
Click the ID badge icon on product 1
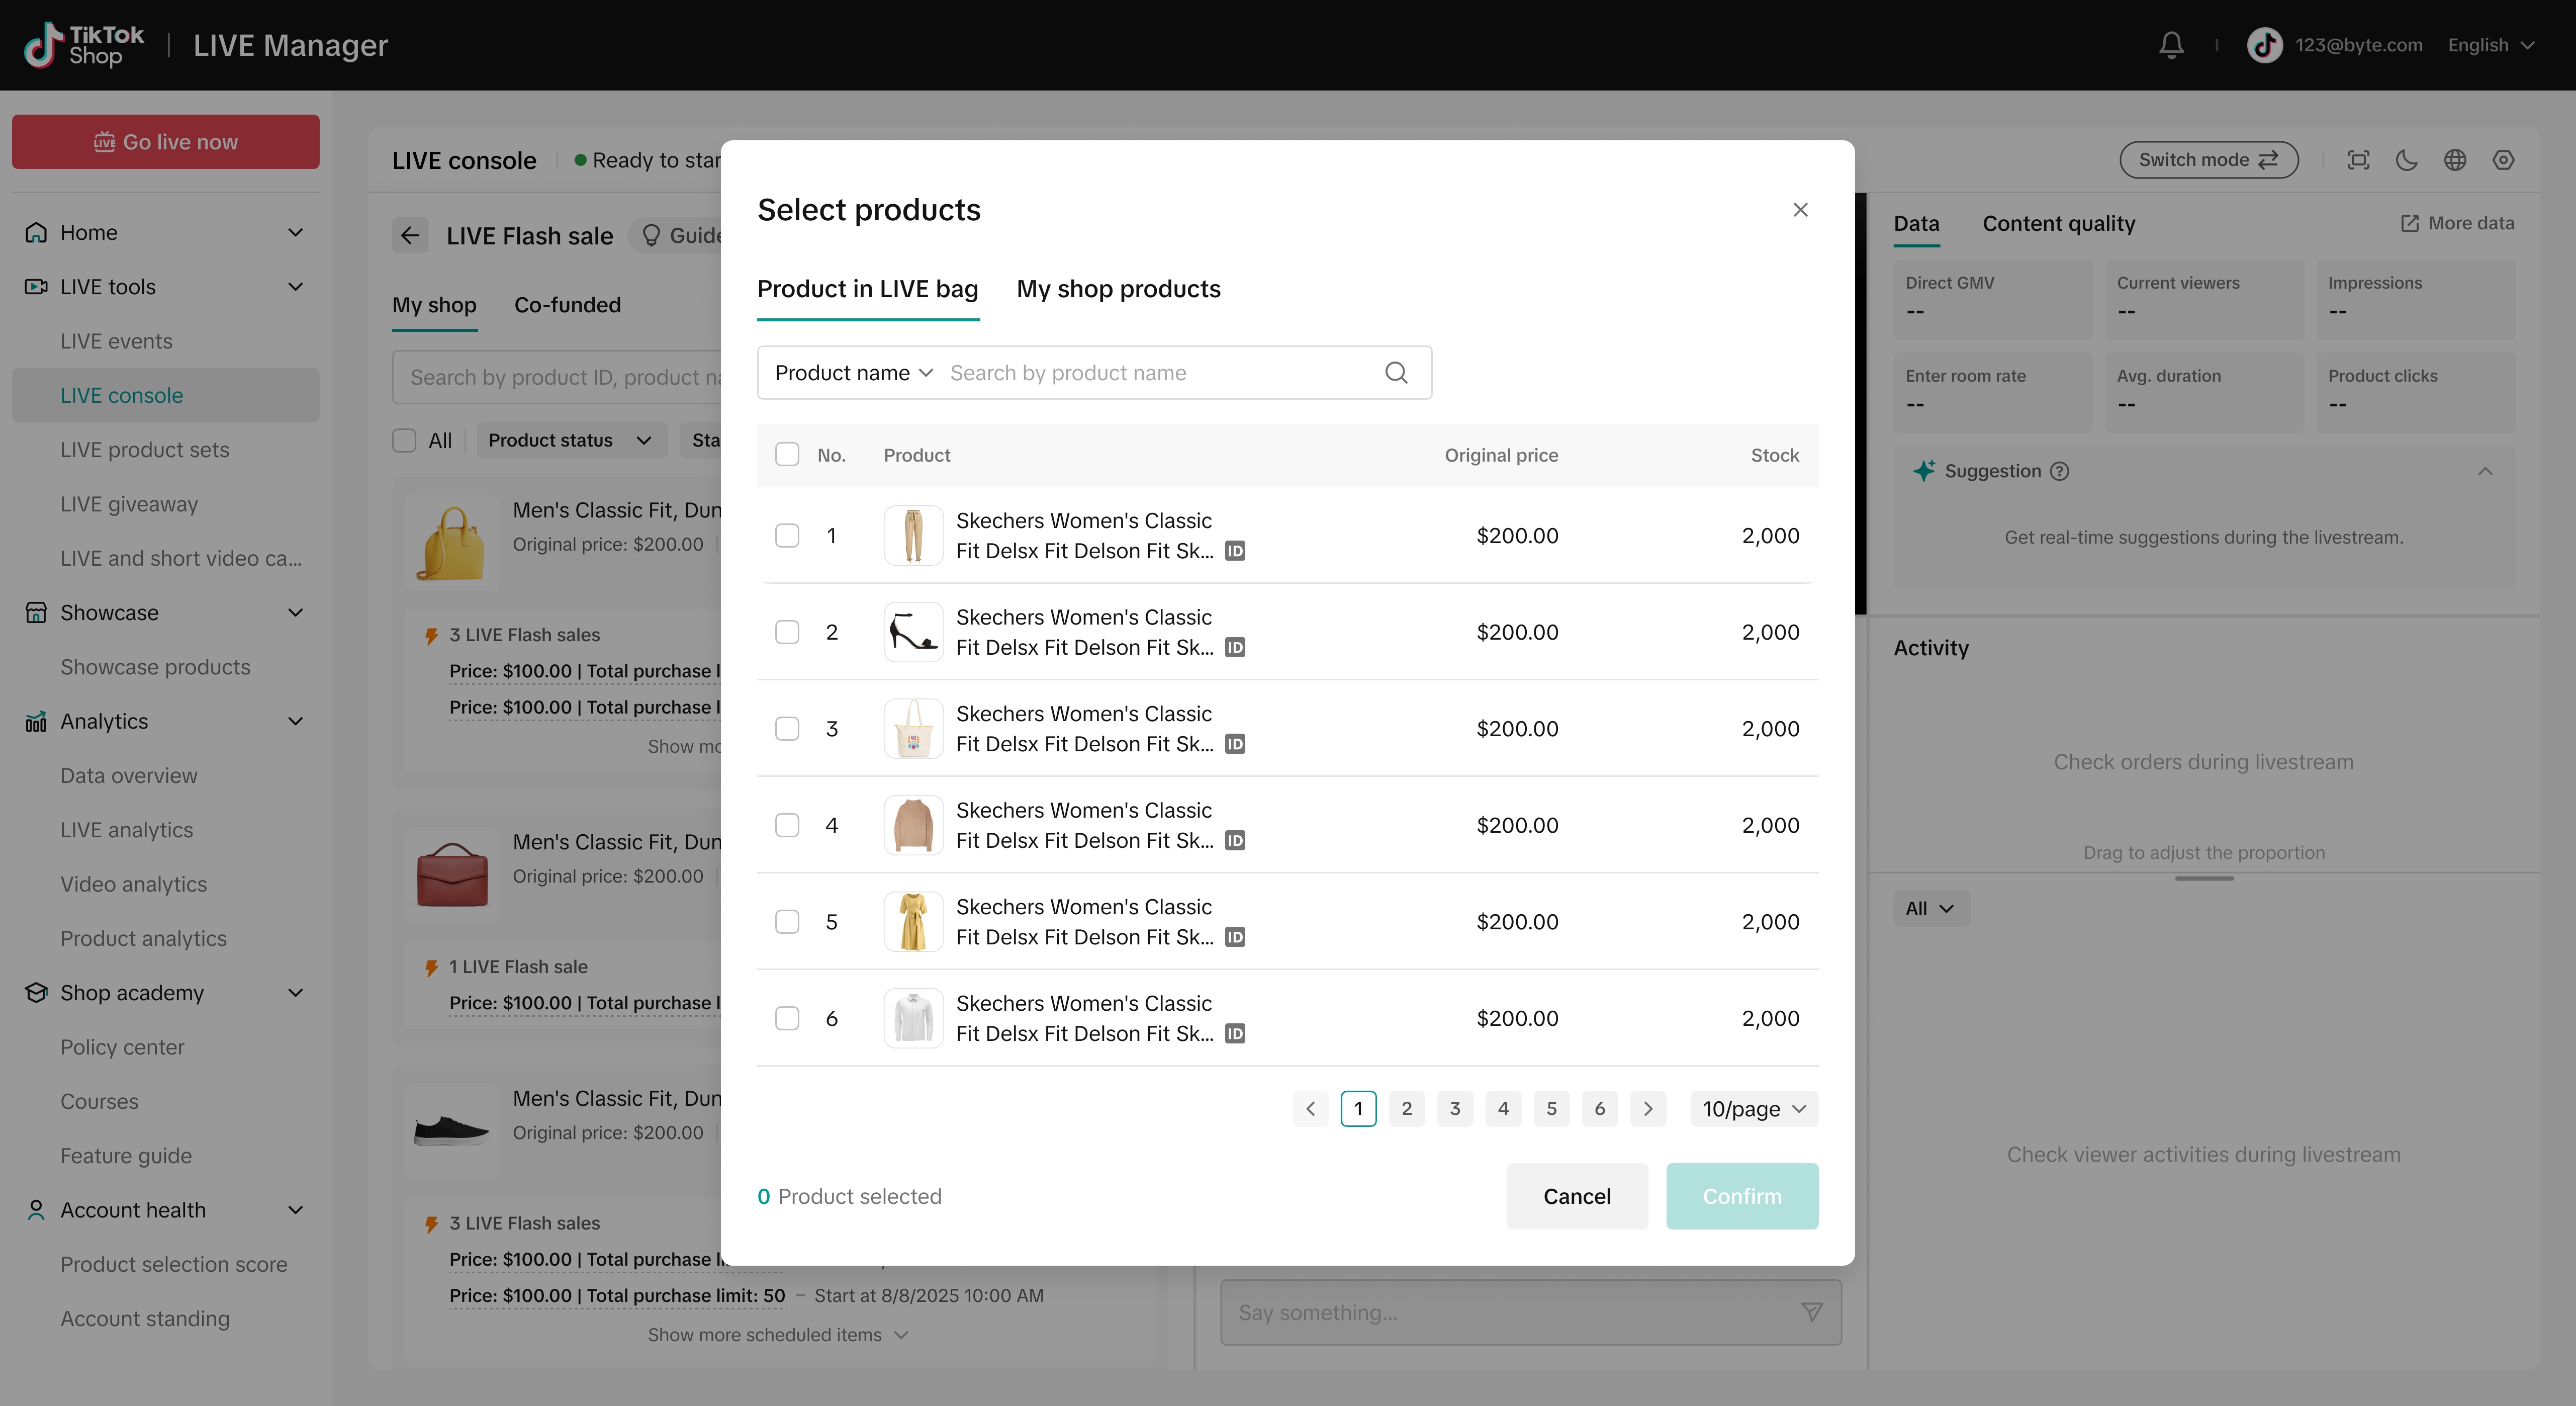(x=1235, y=551)
